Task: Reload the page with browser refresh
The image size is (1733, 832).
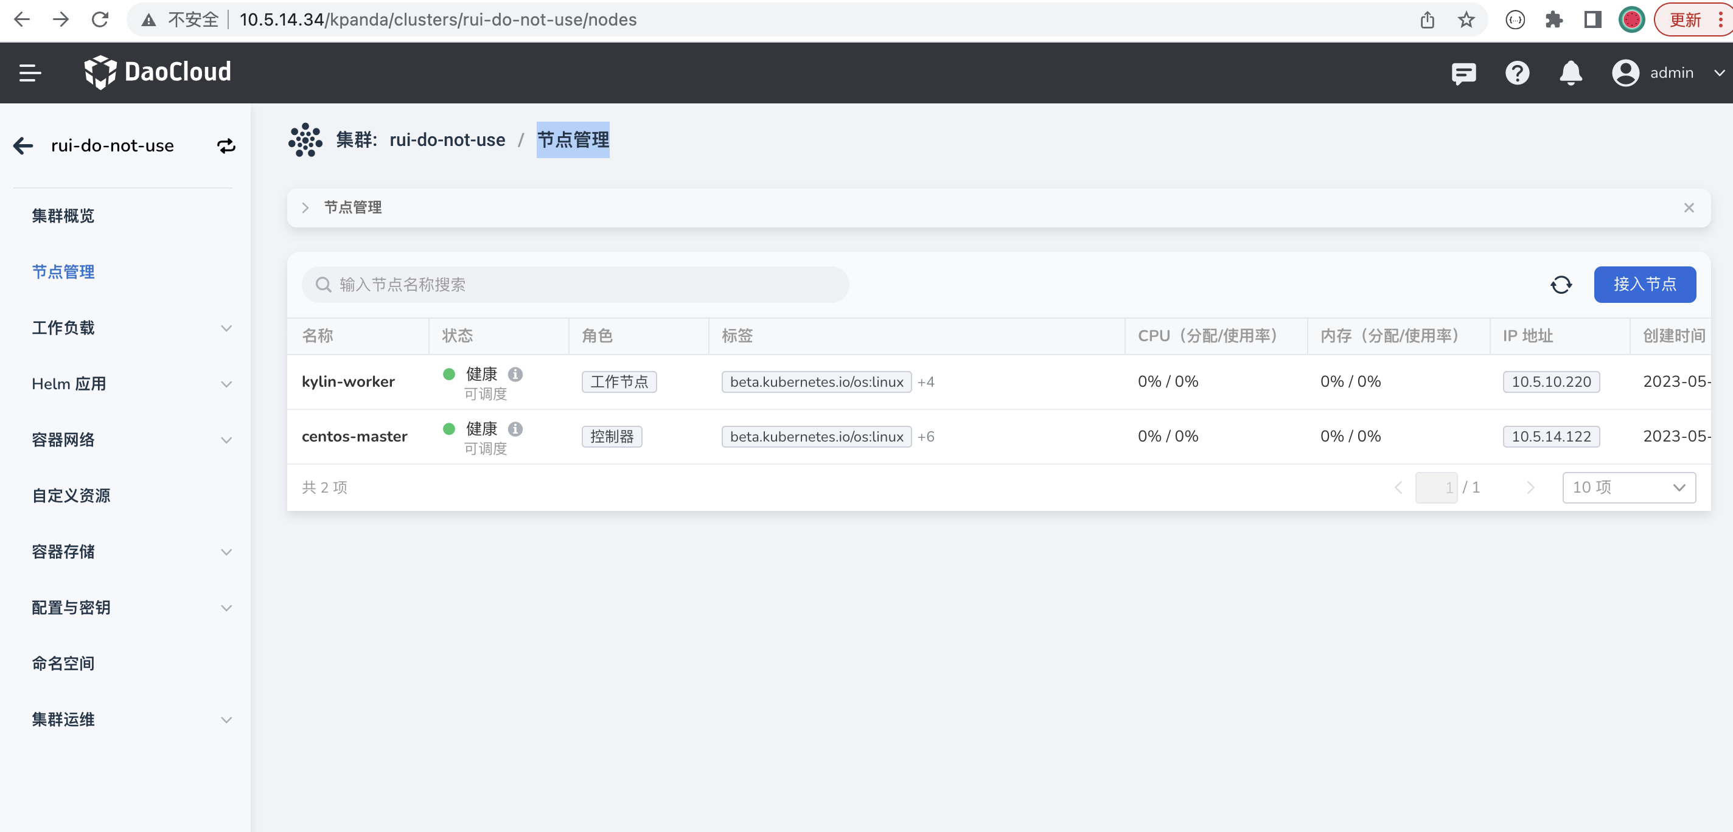Action: (x=100, y=19)
